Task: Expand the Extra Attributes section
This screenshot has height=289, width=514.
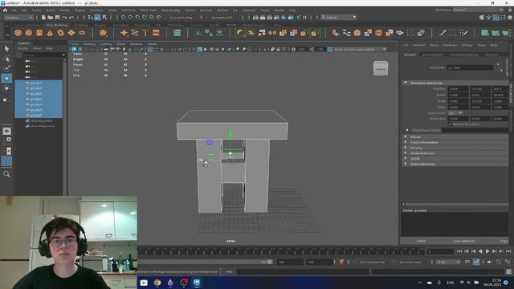Action: 406,164
